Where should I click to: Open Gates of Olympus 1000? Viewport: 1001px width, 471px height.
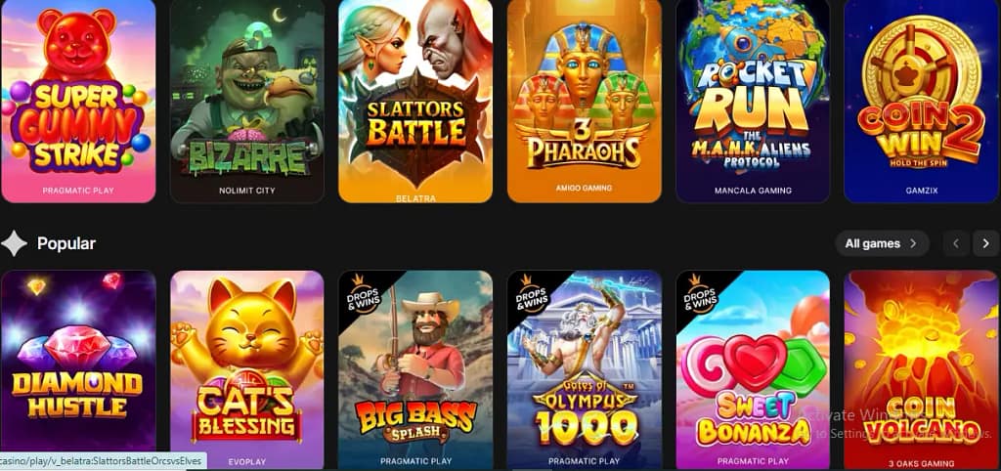(x=585, y=370)
